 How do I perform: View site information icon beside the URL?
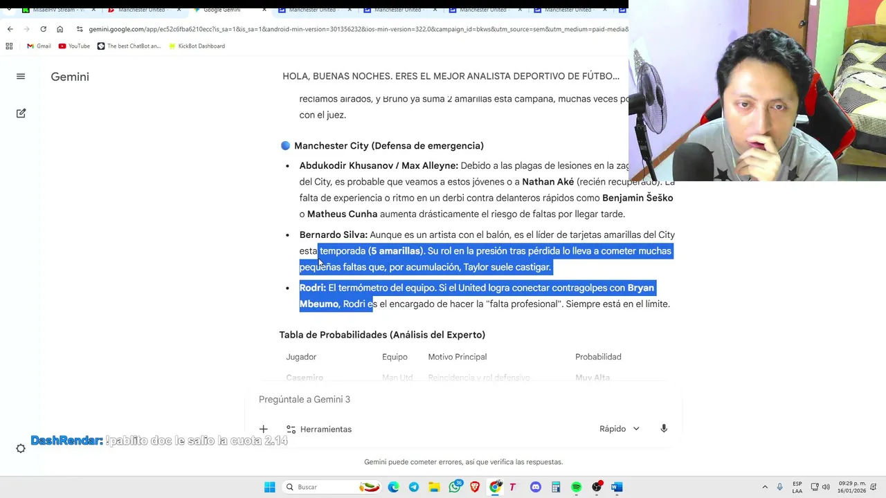[x=80, y=29]
